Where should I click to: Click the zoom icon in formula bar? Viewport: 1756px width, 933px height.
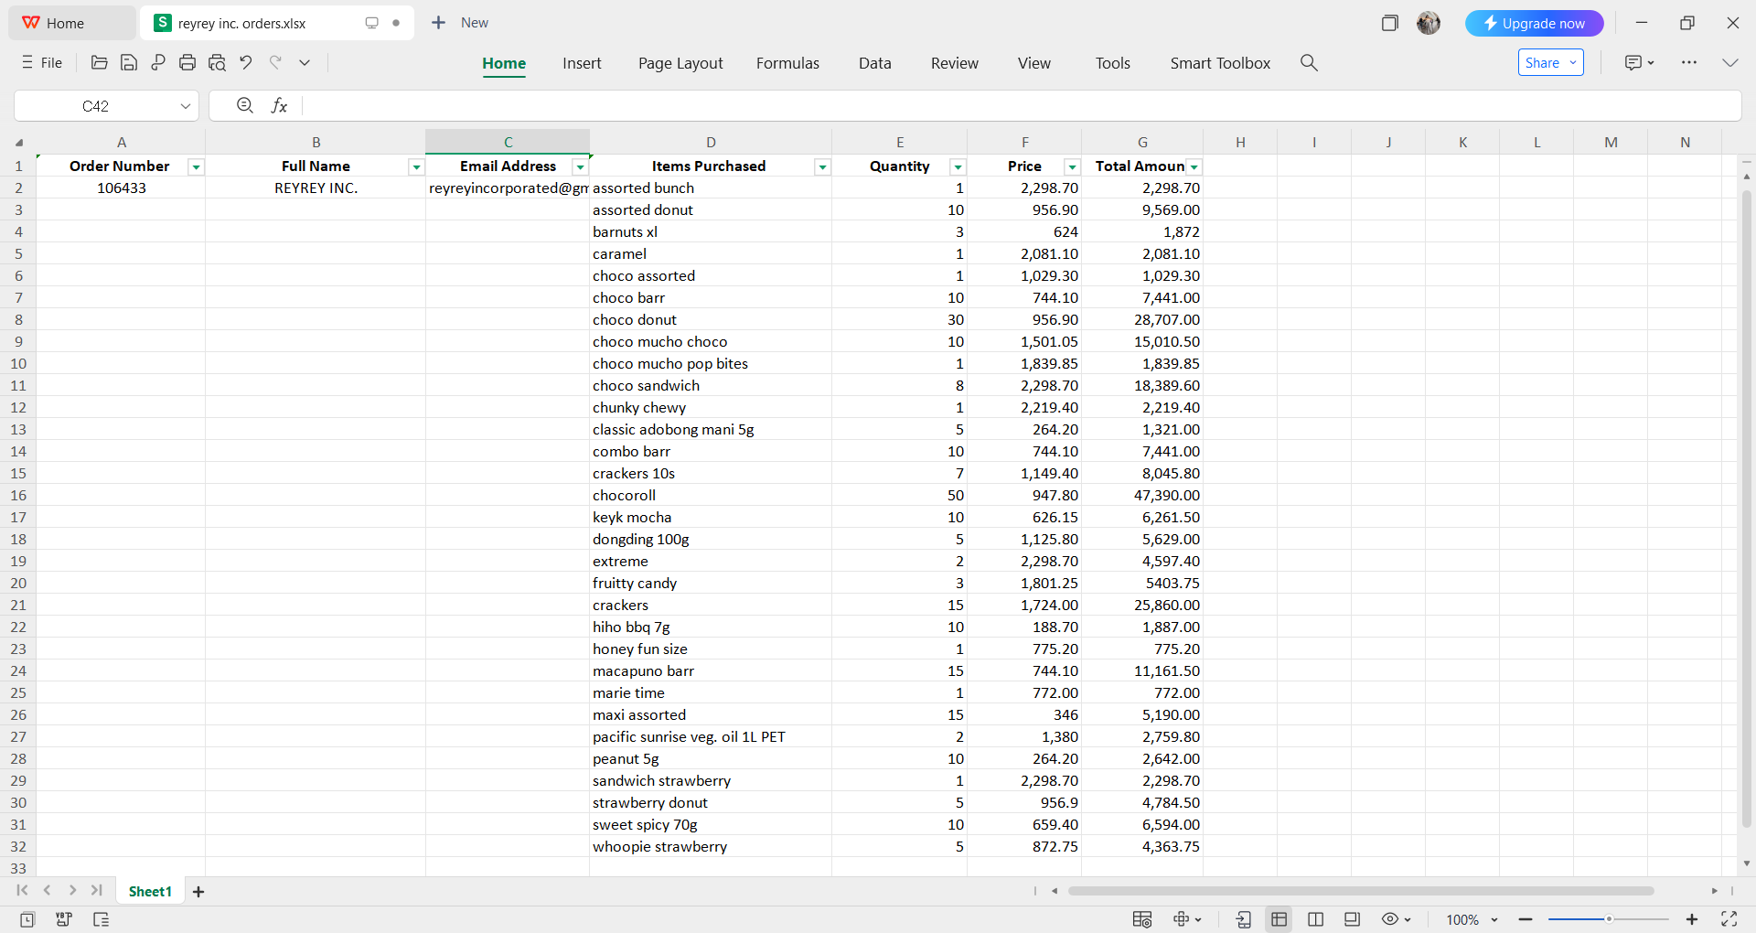pos(245,105)
